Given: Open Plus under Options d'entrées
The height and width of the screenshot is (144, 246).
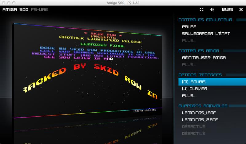Looking at the screenshot, I should [x=189, y=96].
